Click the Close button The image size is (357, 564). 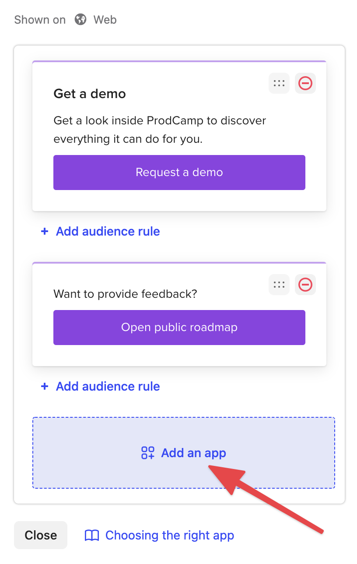click(41, 535)
